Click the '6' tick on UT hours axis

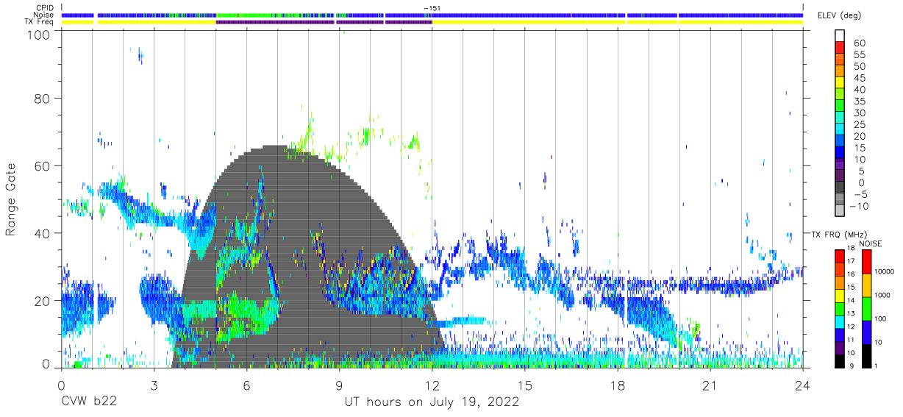coord(246,385)
